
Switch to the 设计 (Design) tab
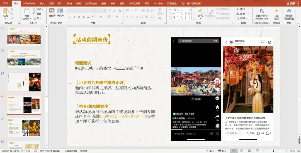point(60,3)
